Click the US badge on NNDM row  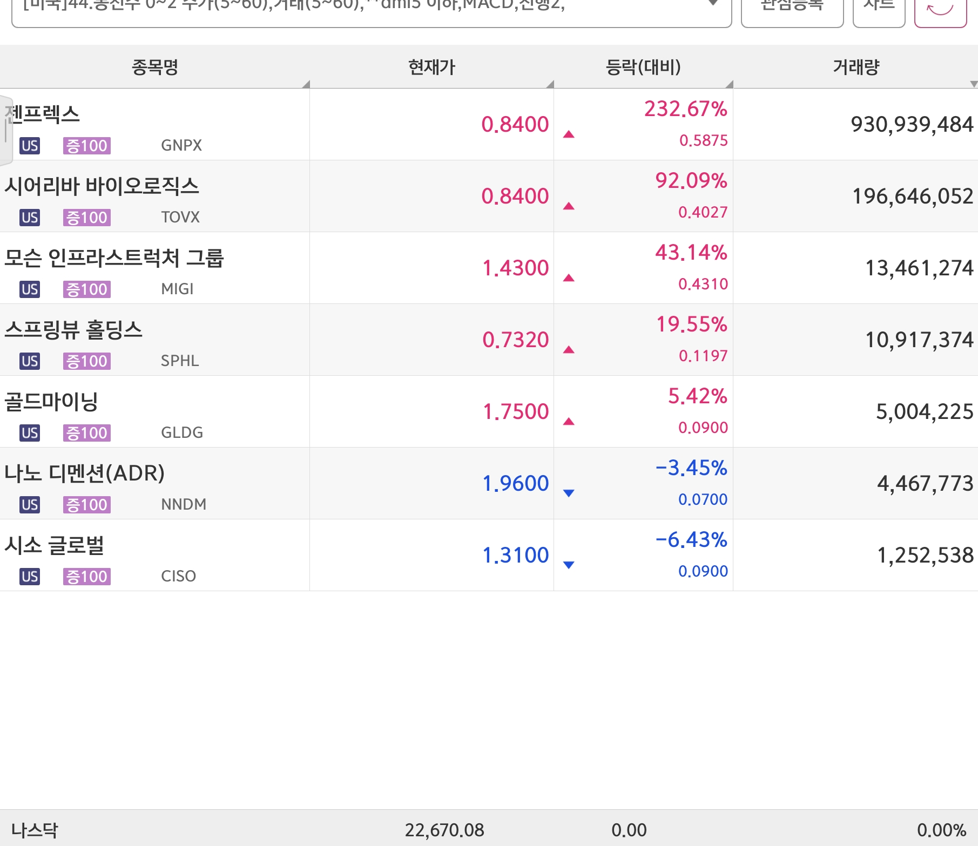(x=30, y=505)
